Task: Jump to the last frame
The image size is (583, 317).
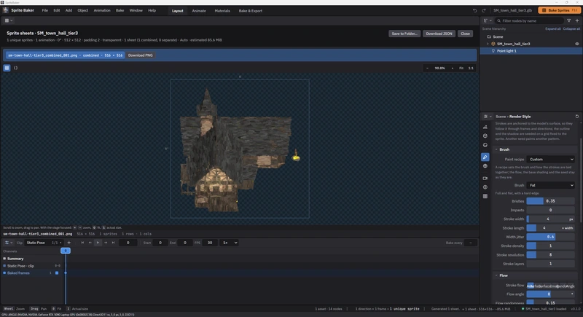Action: coord(114,243)
